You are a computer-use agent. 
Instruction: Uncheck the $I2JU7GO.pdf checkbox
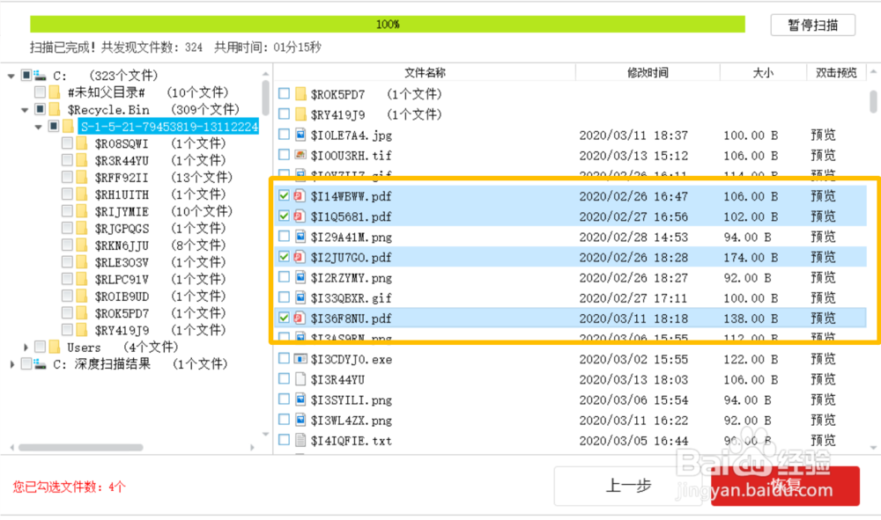(x=285, y=257)
